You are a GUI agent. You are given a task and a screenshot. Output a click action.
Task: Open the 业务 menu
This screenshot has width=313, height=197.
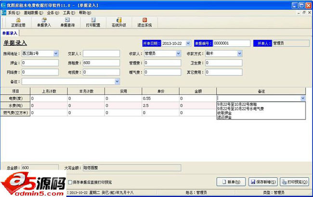tap(53, 13)
